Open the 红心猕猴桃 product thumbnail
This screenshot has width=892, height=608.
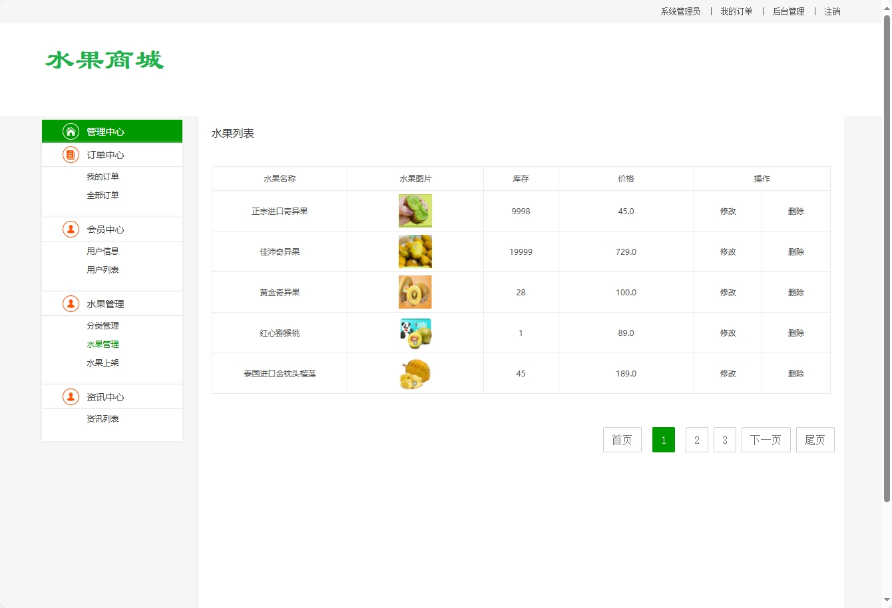click(415, 333)
